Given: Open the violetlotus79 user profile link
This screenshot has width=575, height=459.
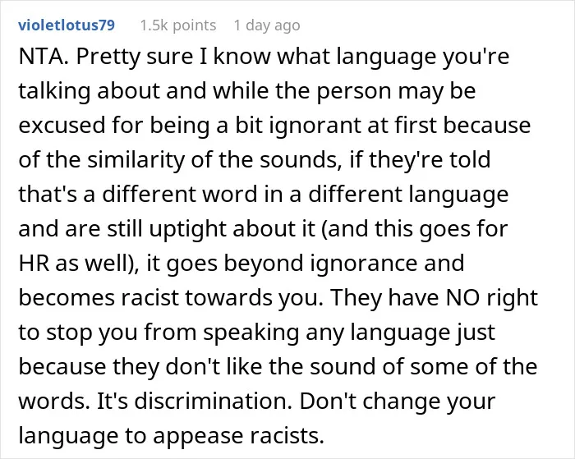Looking at the screenshot, I should tap(67, 25).
